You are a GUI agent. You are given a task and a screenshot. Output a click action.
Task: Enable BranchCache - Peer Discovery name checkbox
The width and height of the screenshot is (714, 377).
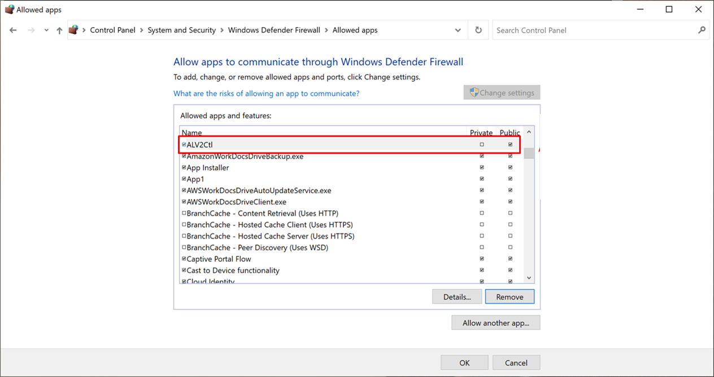184,248
